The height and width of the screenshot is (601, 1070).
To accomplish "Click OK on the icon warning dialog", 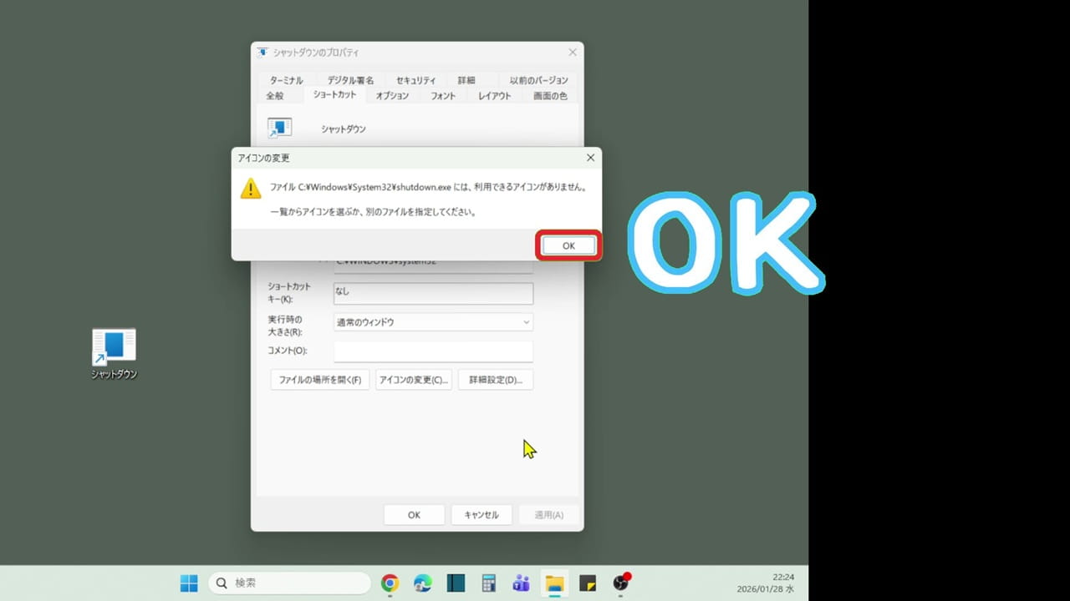I will [x=568, y=245].
